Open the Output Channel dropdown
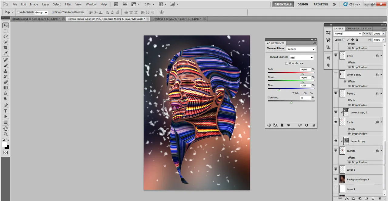This screenshot has height=201, width=388. (x=301, y=58)
